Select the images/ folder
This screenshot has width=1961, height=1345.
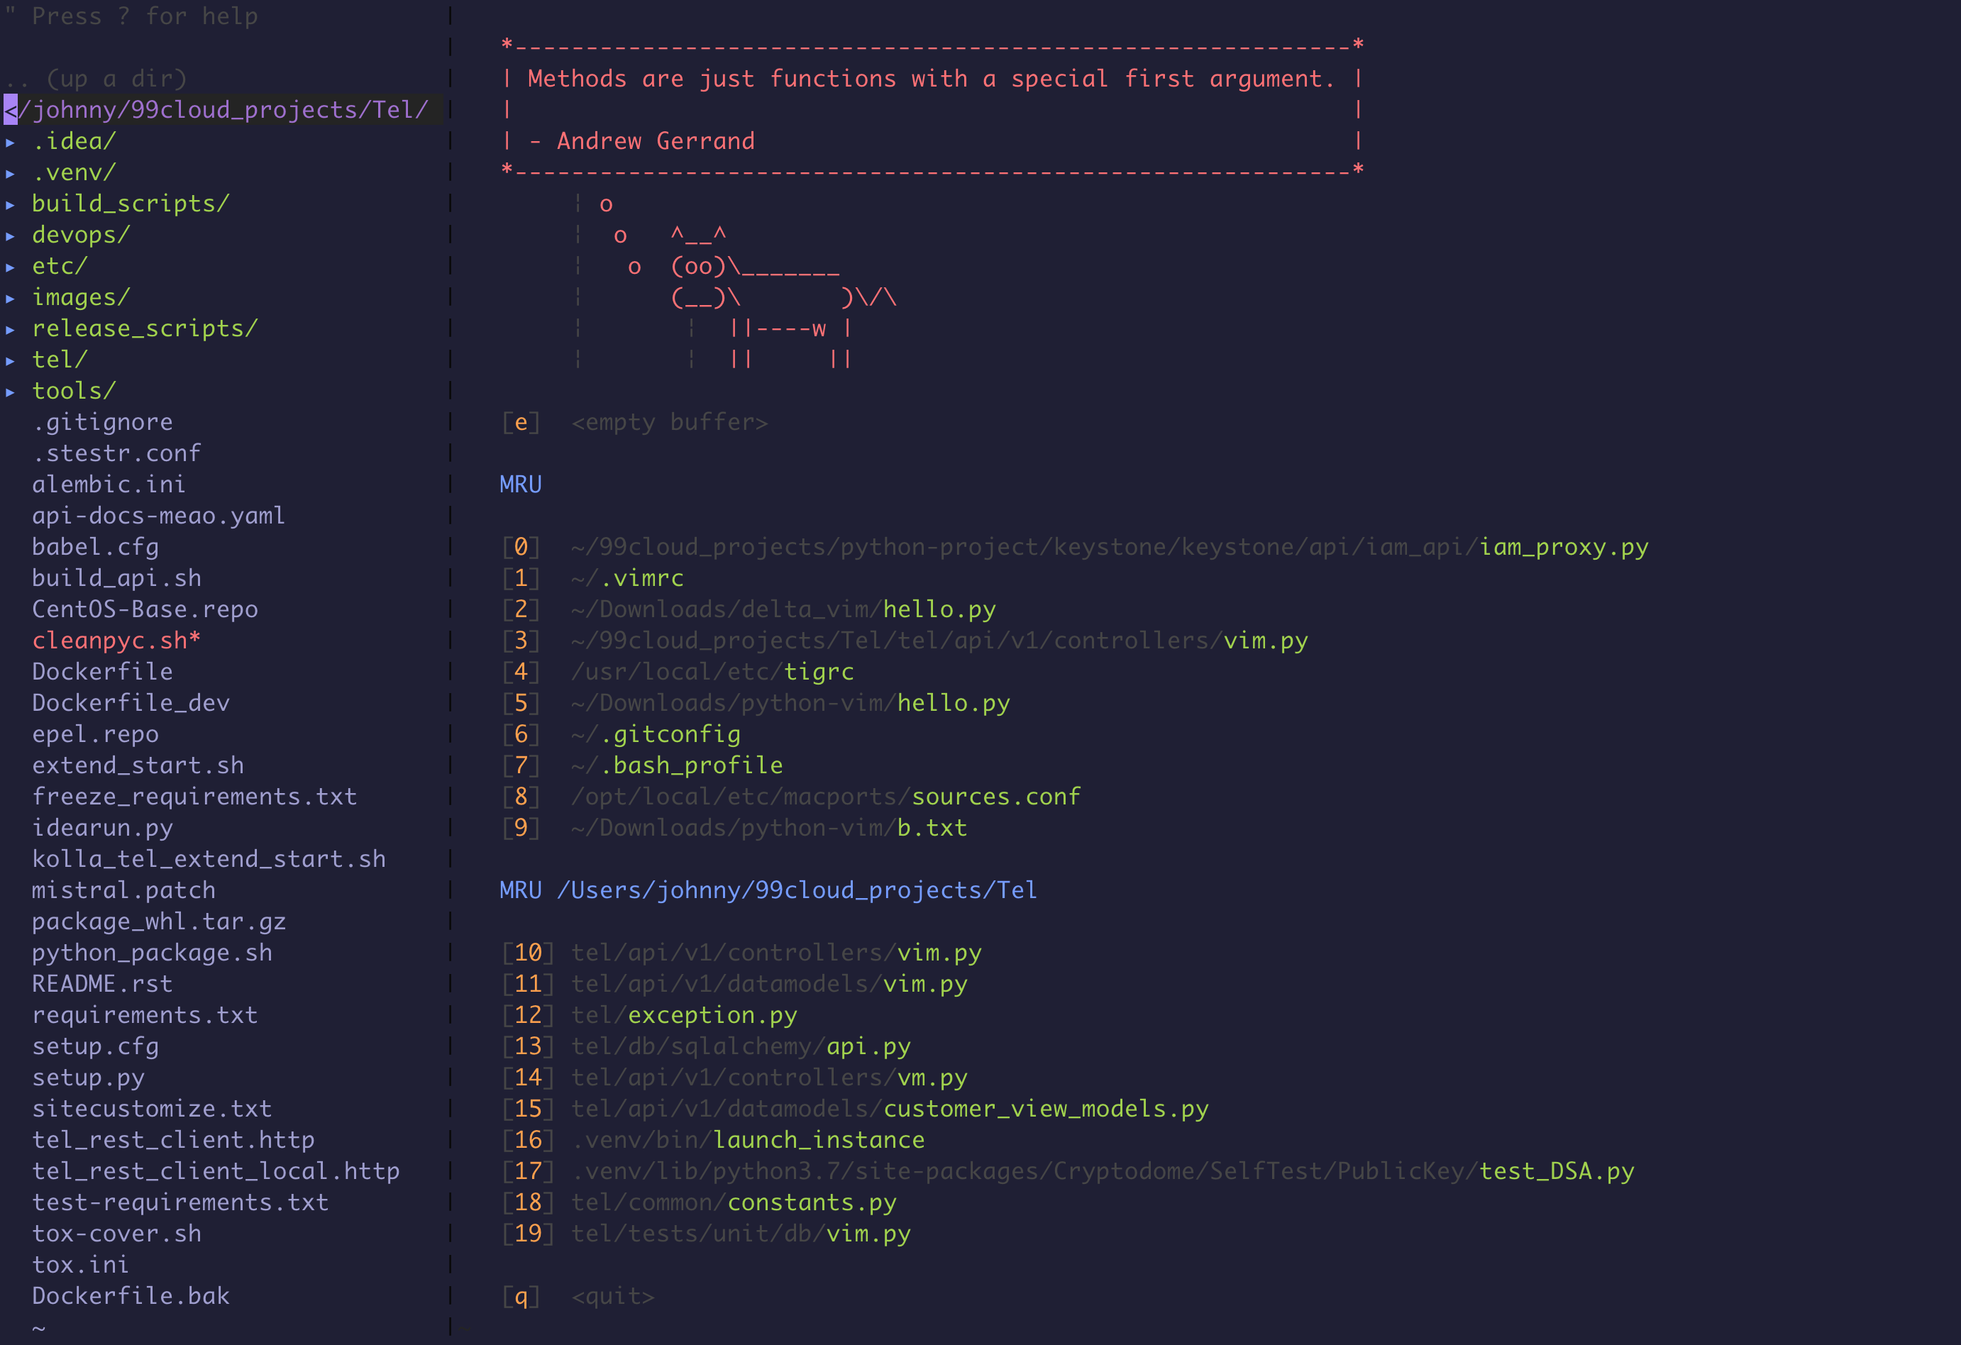(81, 297)
